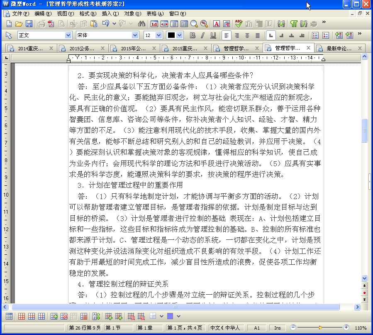The image size is (373, 335).
Task: Switch to the 最新申论... document tab
Action: coord(339,48)
